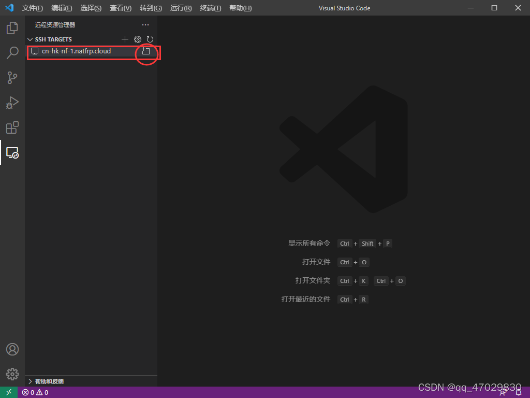The width and height of the screenshot is (530, 398).
Task: Open the 选择(S) menu
Action: pos(91,8)
